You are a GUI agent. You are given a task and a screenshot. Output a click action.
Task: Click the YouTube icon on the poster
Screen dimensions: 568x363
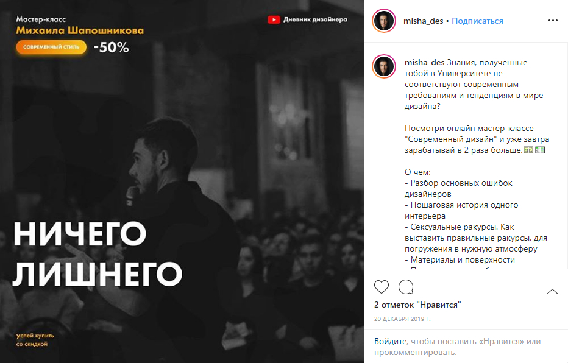tap(274, 19)
